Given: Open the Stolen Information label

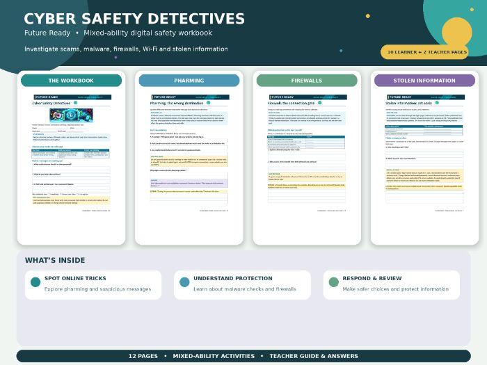Looking at the screenshot, I should (424, 81).
